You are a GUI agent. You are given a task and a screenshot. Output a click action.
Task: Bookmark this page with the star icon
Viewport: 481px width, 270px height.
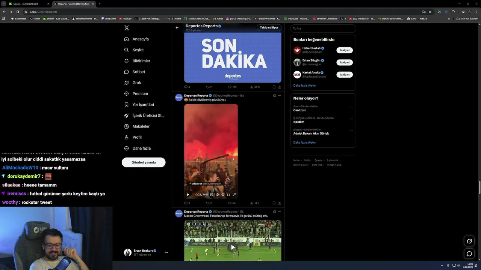tap(430, 12)
